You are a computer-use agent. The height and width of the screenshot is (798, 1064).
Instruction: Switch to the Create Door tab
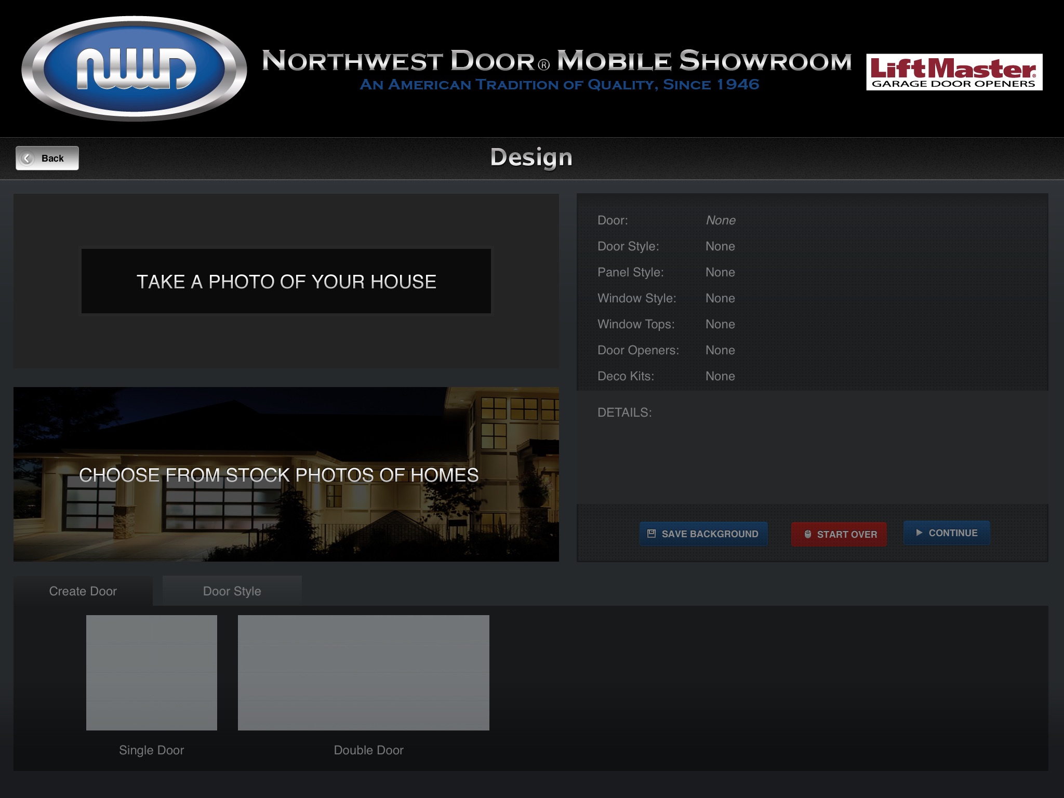pos(82,591)
